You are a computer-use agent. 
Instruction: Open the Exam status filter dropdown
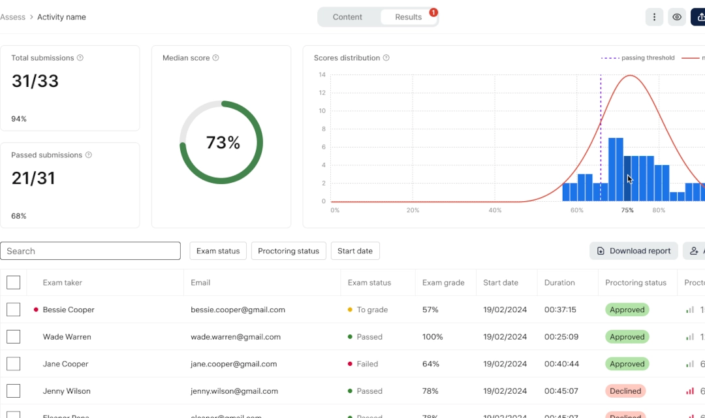218,251
